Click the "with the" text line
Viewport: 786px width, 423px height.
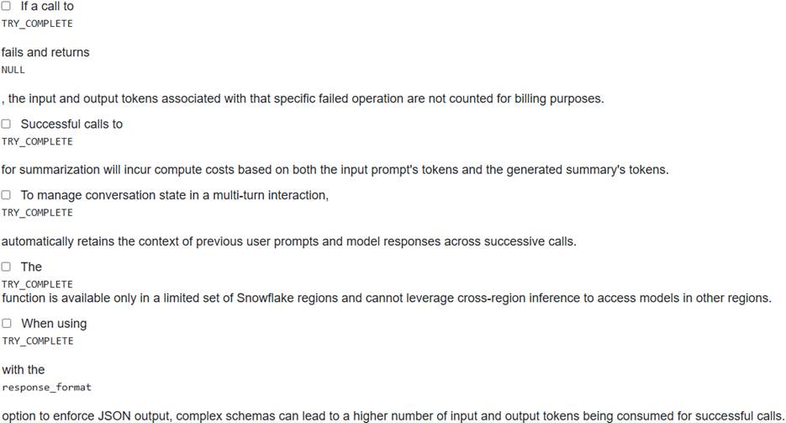pyautogui.click(x=24, y=370)
